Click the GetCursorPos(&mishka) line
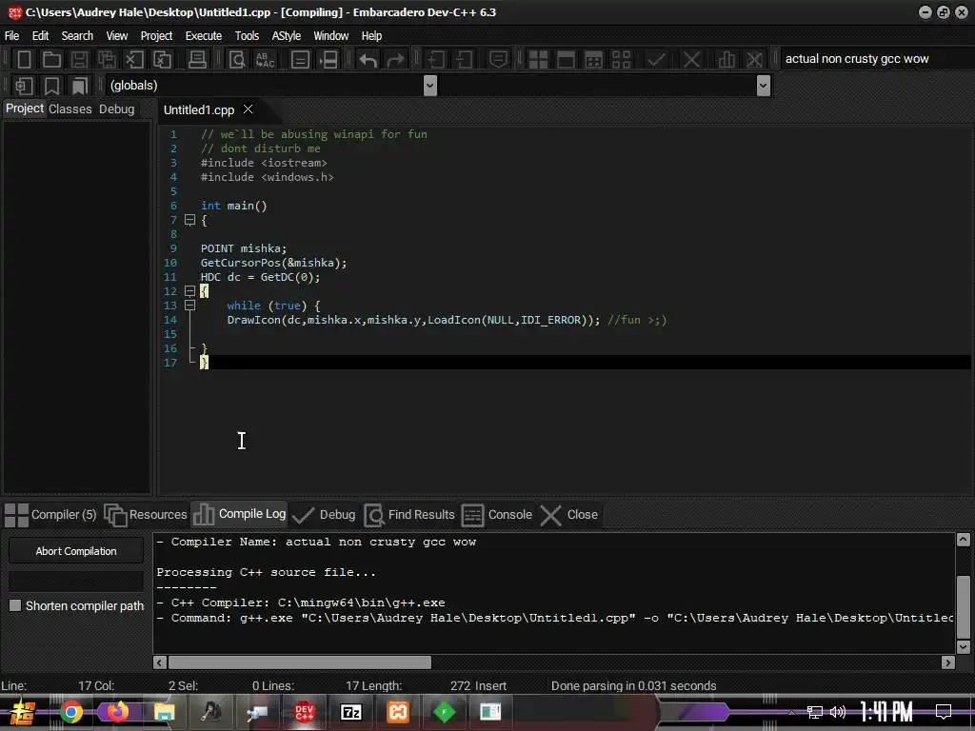Screen dimensions: 975x731 coord(273,263)
